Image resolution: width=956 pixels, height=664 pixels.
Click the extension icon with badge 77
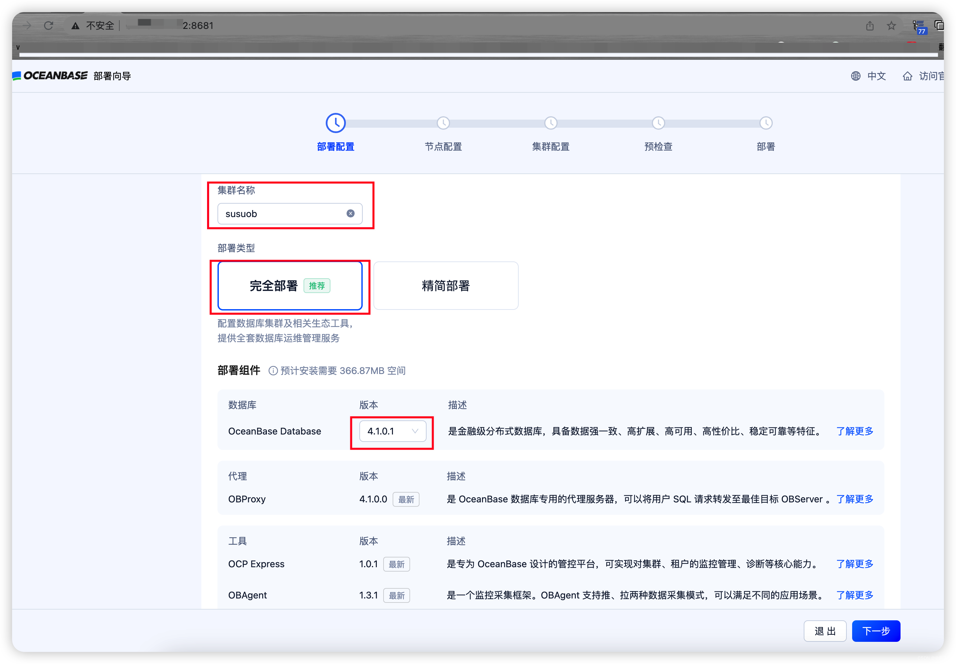tap(919, 27)
